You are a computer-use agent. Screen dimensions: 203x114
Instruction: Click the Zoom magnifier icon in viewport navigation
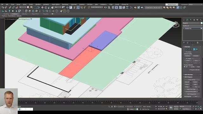click(x=193, y=106)
